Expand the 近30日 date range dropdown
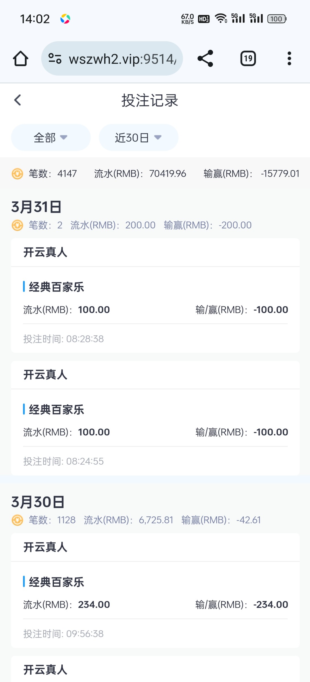The width and height of the screenshot is (310, 682). (x=138, y=138)
